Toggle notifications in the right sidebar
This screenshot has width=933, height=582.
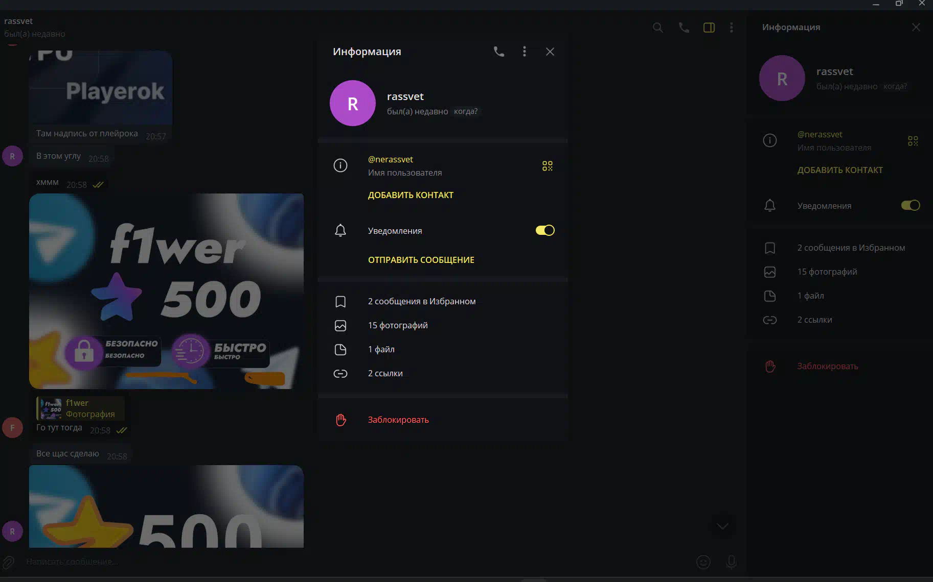[911, 205]
